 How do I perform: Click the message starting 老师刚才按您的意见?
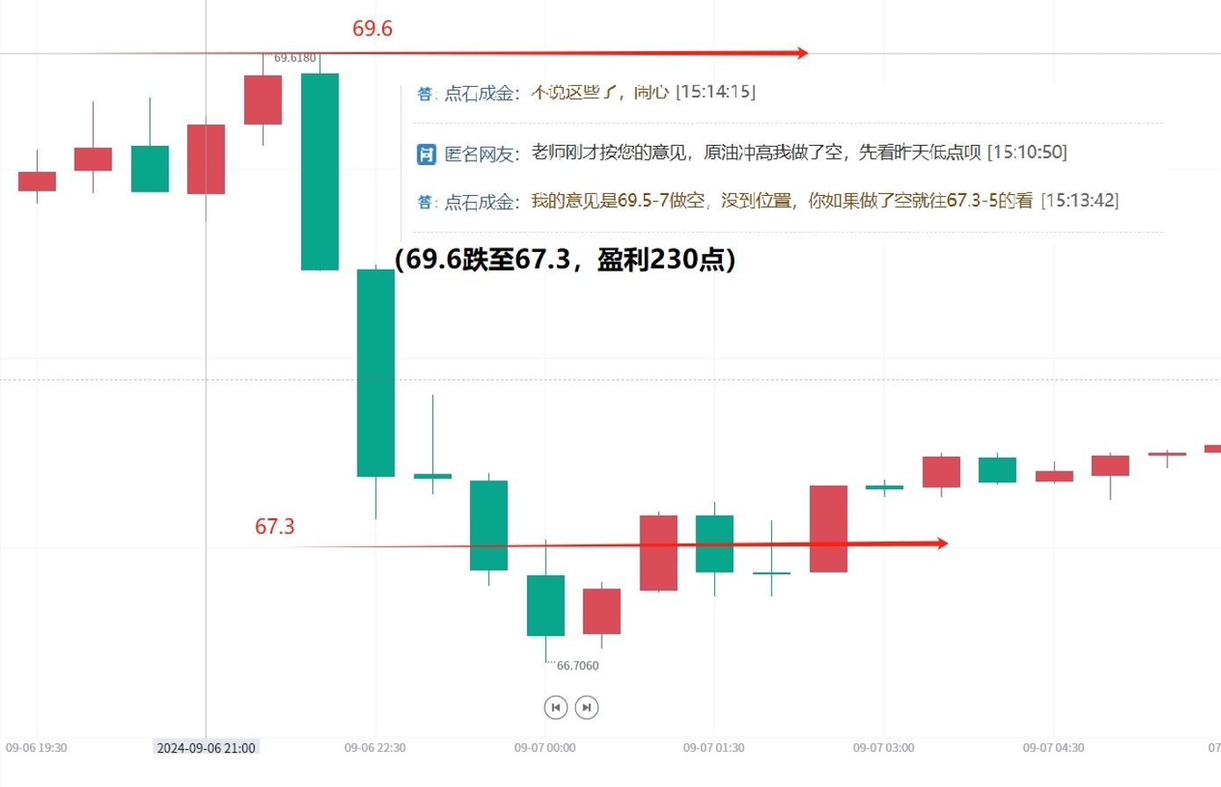click(x=756, y=153)
